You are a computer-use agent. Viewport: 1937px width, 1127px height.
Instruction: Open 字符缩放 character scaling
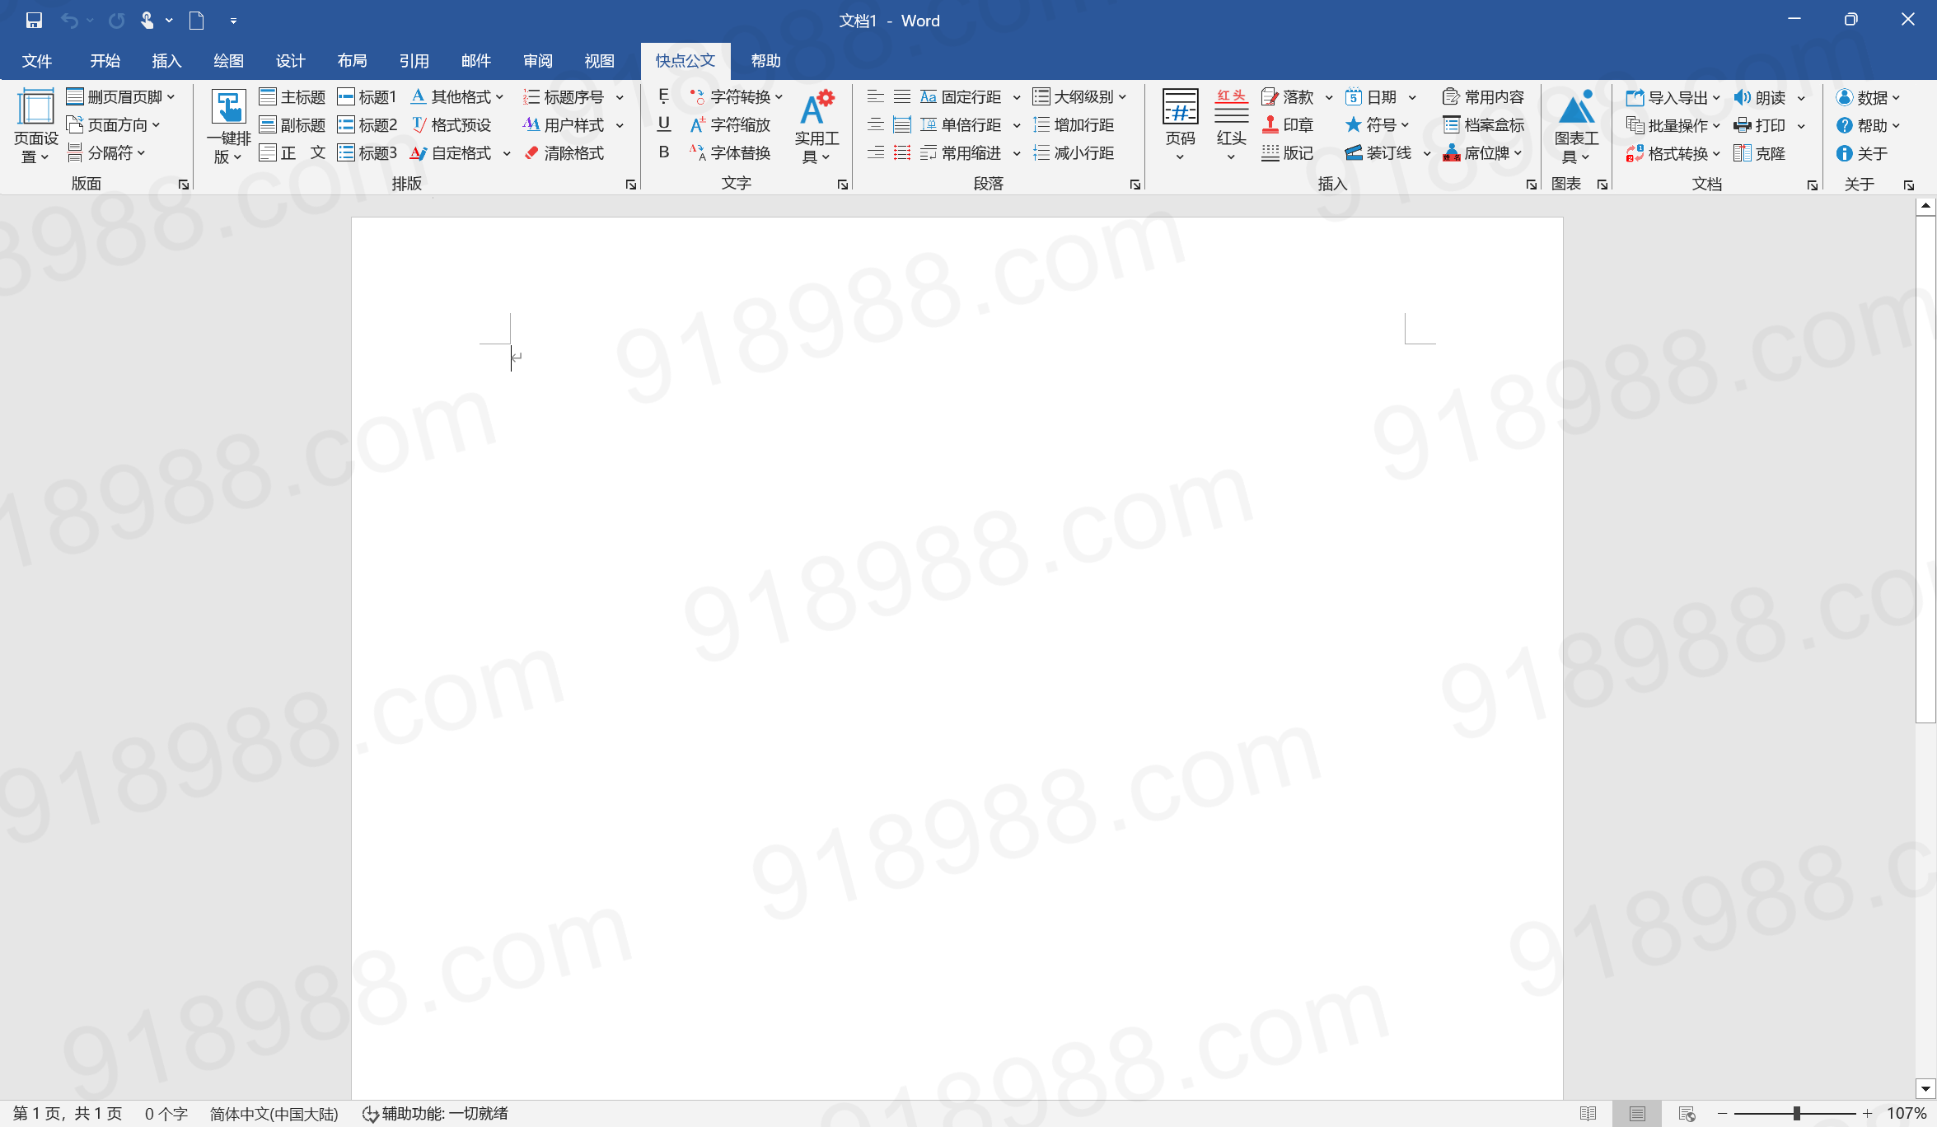(x=731, y=125)
